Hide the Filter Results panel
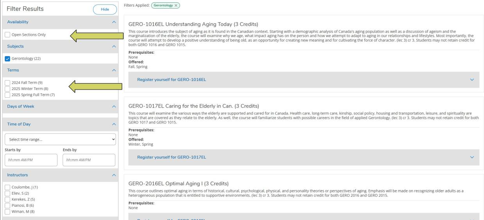This screenshot has height=220, width=484. (103, 9)
